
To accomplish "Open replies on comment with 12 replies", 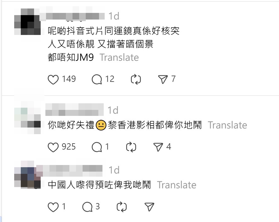I will pos(97,79).
